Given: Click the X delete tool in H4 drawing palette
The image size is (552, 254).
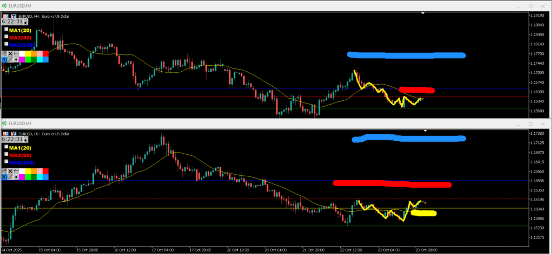Looking at the screenshot, I should (10, 53).
